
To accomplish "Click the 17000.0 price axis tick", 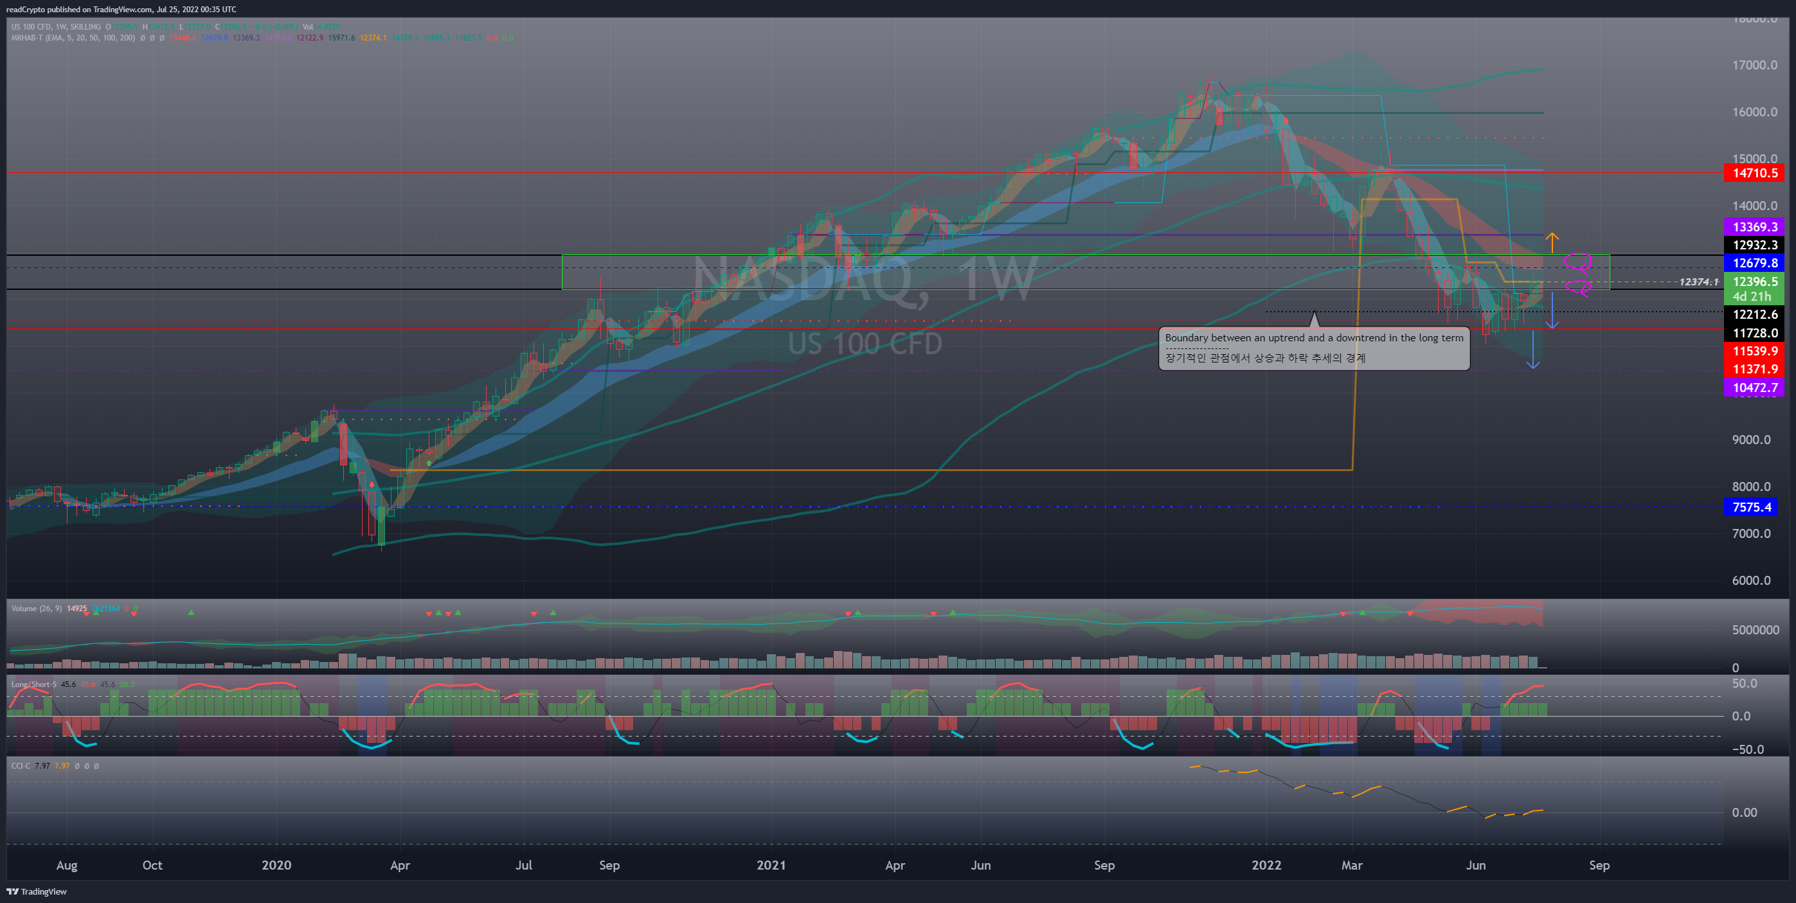I will [1755, 65].
